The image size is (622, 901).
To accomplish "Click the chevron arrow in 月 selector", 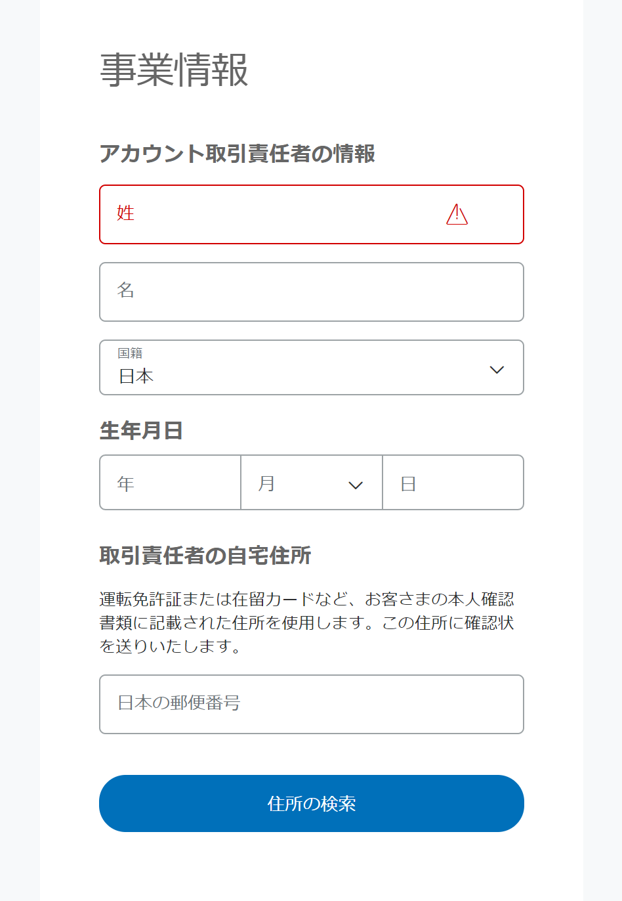I will coord(356,485).
